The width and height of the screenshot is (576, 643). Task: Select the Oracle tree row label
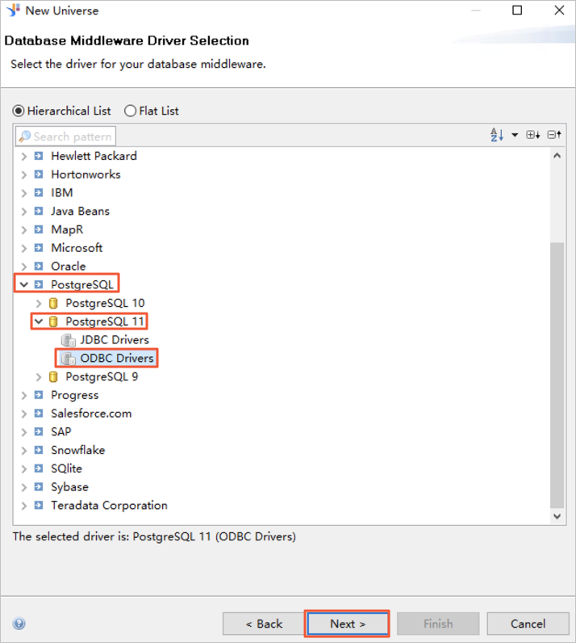[69, 267]
